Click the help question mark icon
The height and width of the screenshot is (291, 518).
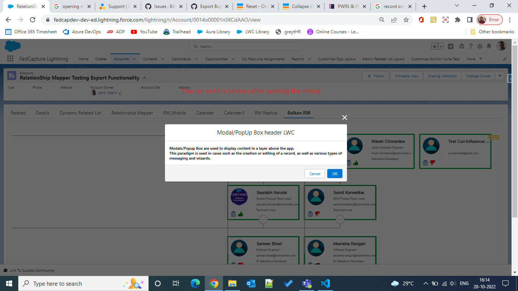point(471,46)
